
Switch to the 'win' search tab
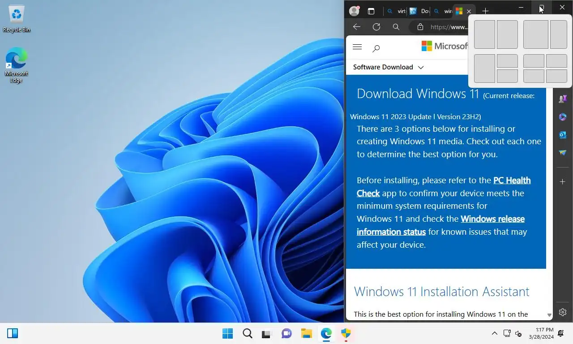(x=442, y=11)
